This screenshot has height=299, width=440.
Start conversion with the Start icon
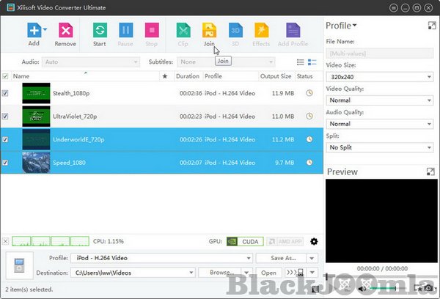pos(100,31)
